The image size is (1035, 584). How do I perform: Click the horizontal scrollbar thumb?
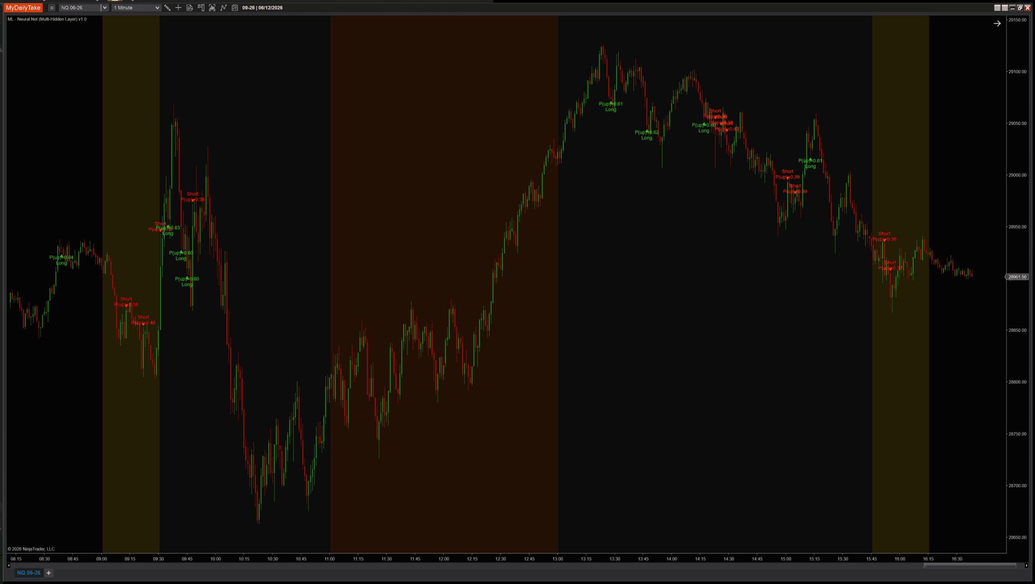pos(970,565)
